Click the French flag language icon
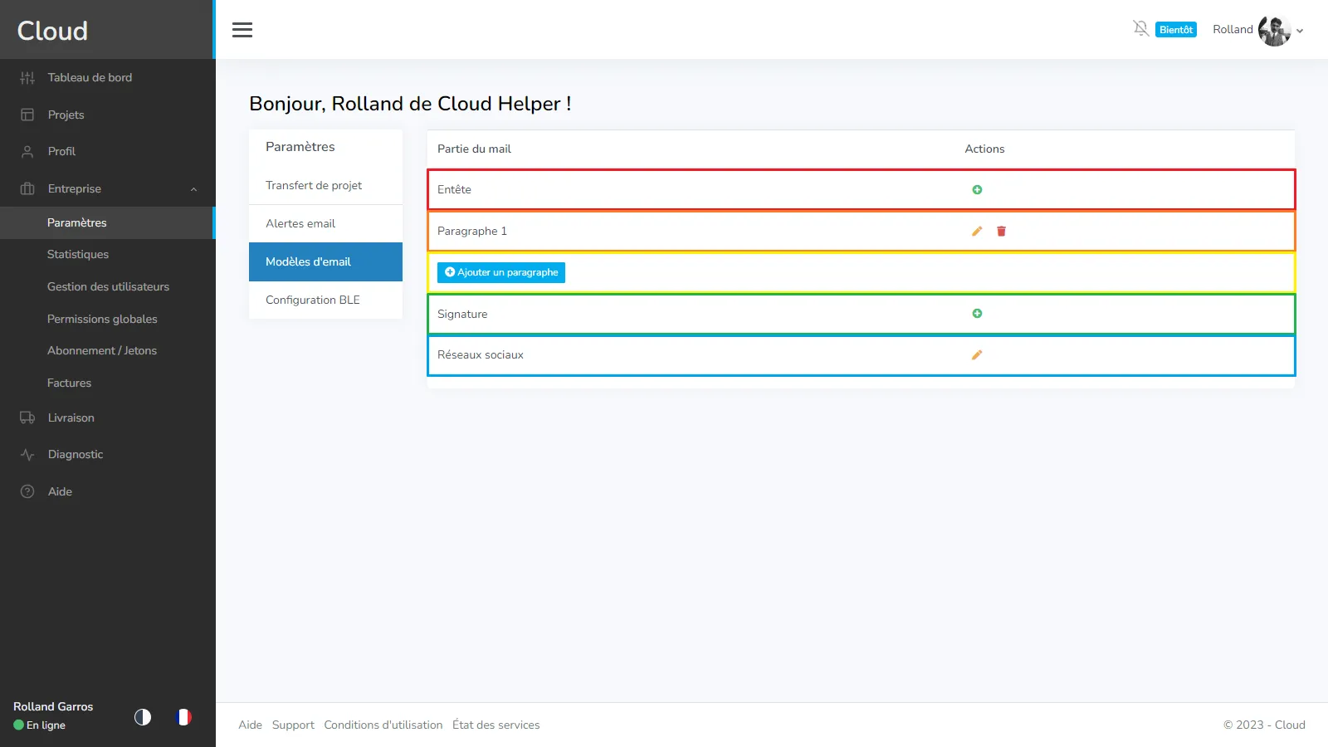 (183, 716)
